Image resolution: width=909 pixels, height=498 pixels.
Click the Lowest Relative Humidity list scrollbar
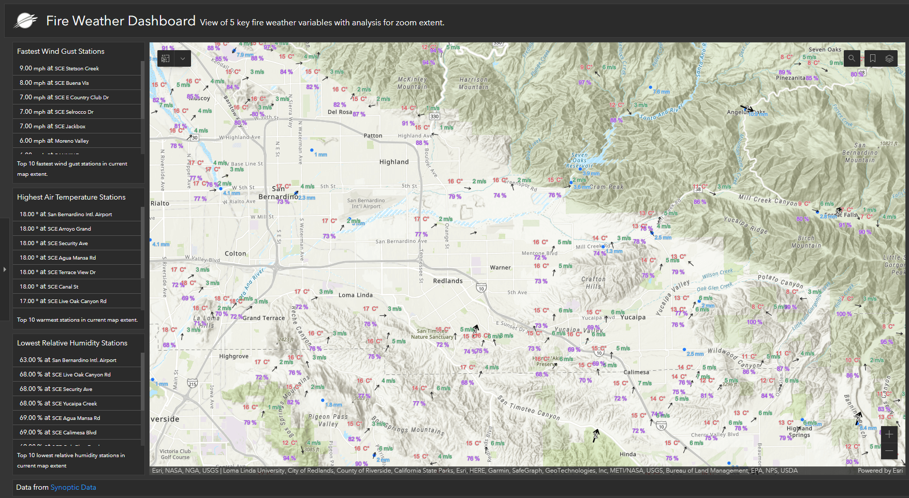click(x=142, y=383)
